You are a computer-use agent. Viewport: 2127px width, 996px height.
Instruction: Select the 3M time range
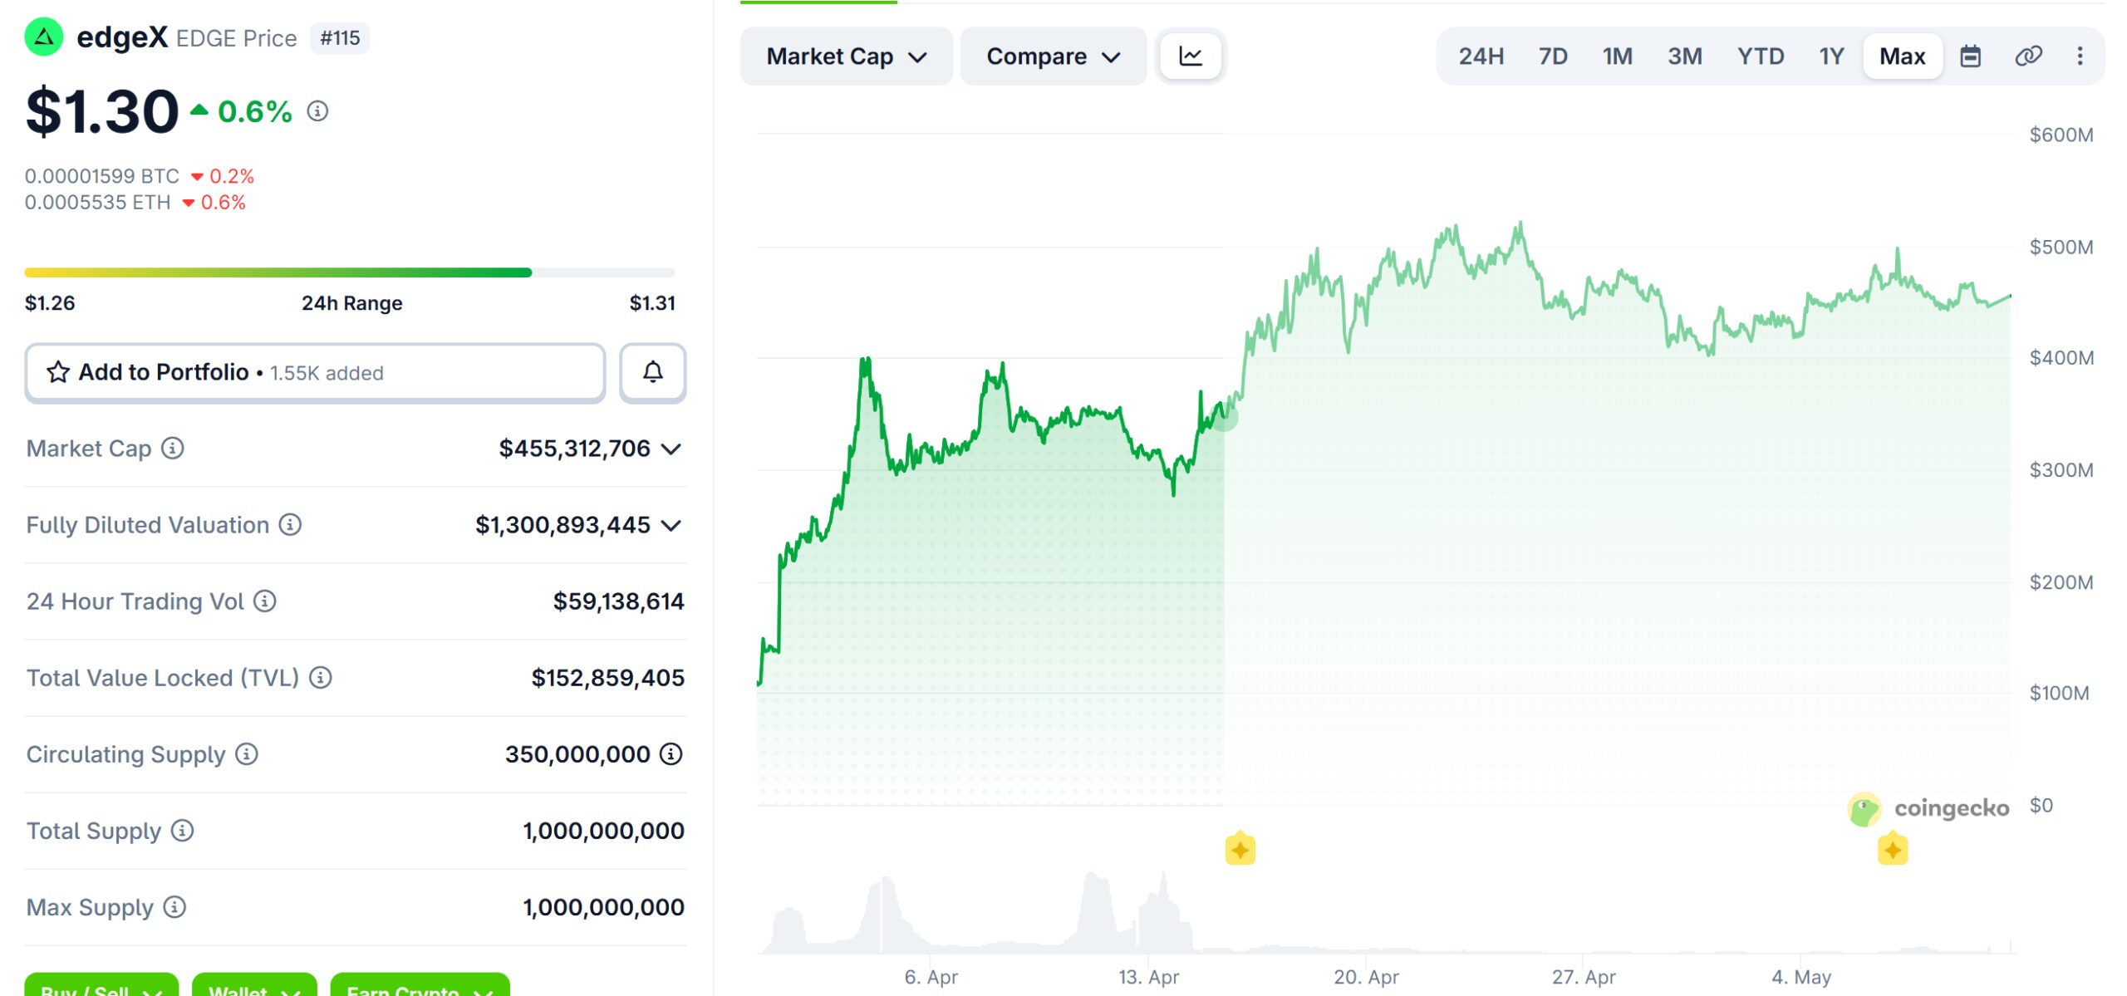[x=1685, y=56]
